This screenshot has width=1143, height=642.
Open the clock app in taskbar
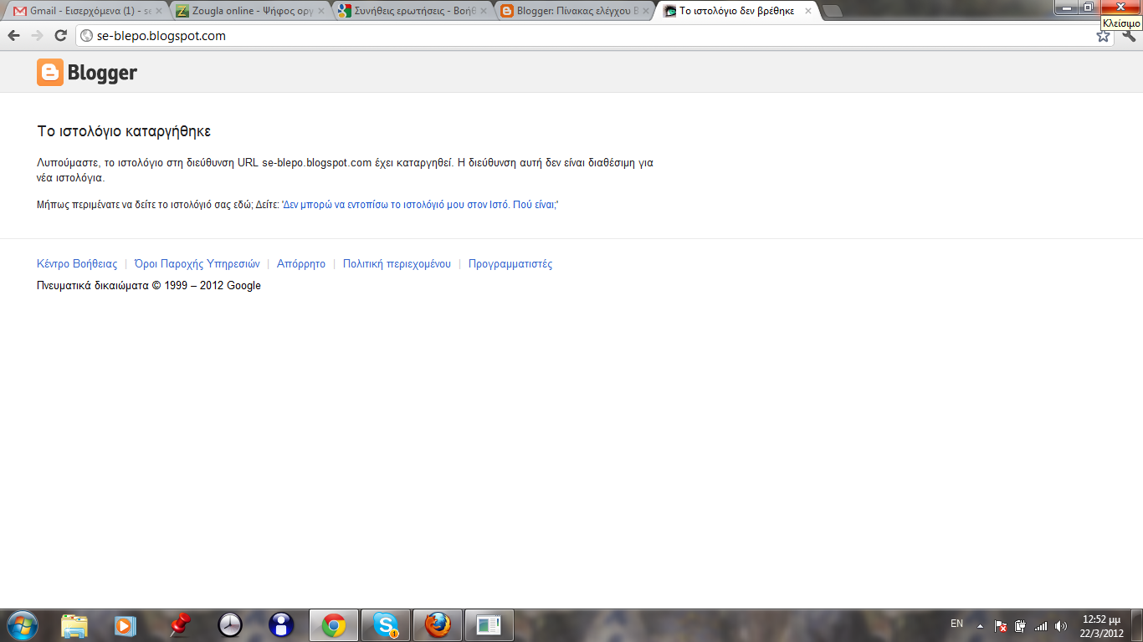230,625
